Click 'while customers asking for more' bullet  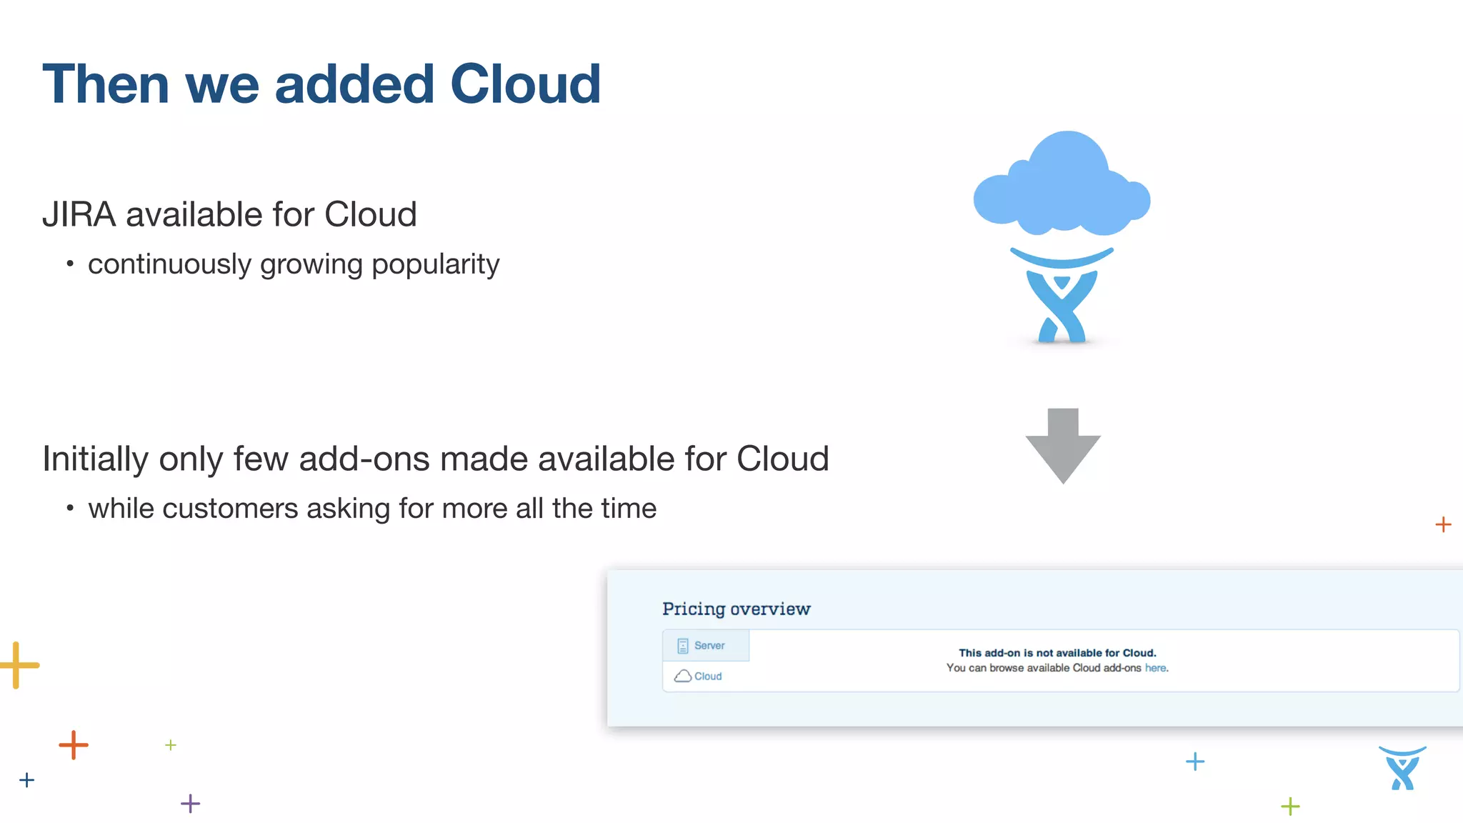[x=372, y=509]
